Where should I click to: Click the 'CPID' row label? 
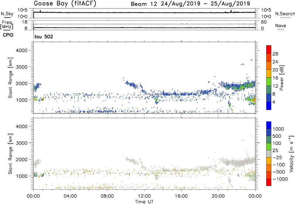8,35
